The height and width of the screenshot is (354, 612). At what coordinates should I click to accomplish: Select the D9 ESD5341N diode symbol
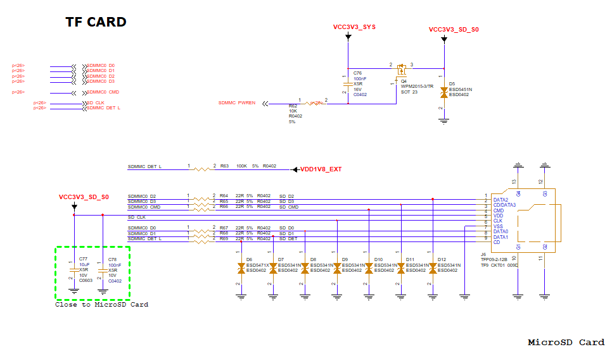tap(337, 268)
